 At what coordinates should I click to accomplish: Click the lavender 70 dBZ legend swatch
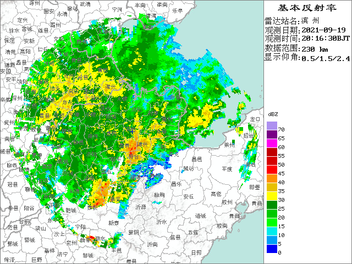click(272, 126)
